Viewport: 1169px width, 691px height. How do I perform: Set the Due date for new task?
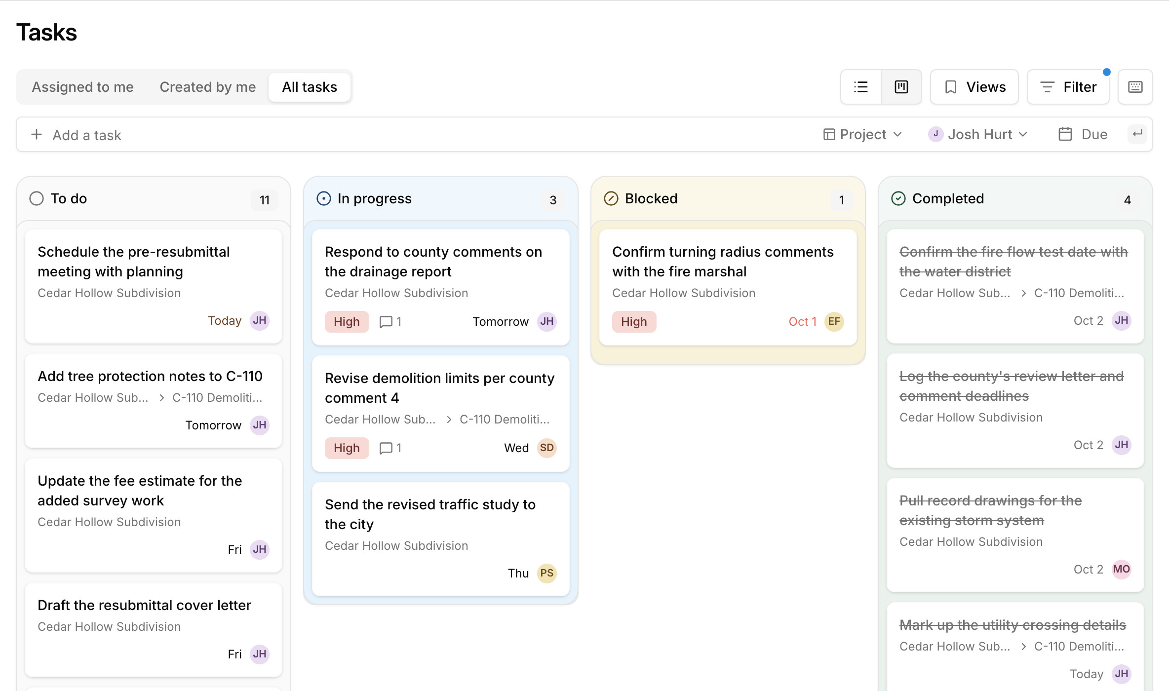tap(1083, 134)
